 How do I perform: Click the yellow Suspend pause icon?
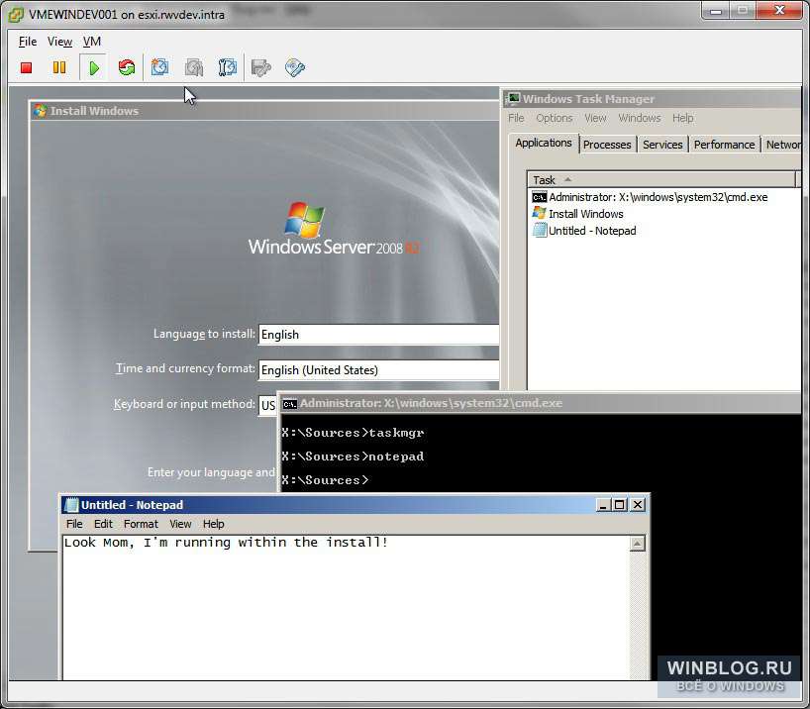[x=59, y=67]
